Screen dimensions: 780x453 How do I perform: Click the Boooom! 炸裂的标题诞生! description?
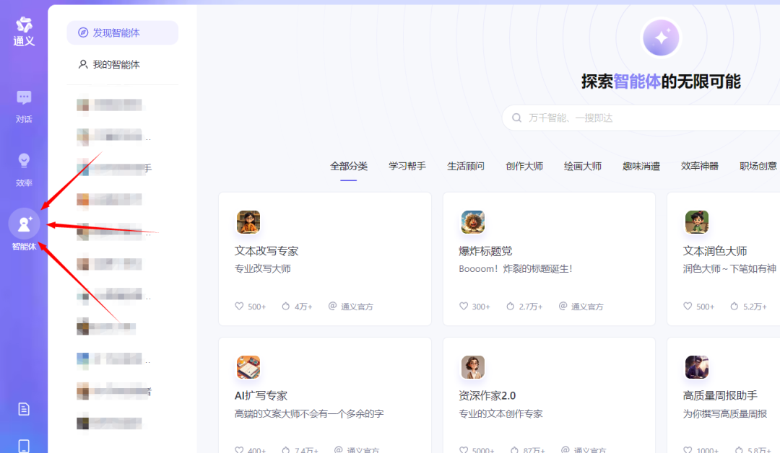516,269
